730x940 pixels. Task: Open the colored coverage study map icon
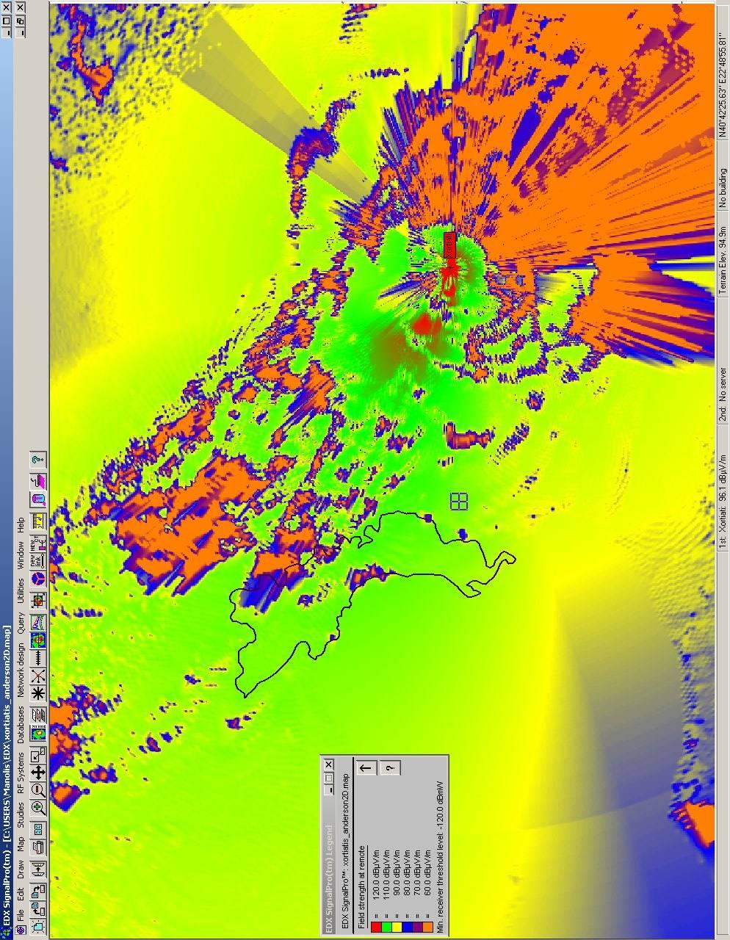(37, 732)
